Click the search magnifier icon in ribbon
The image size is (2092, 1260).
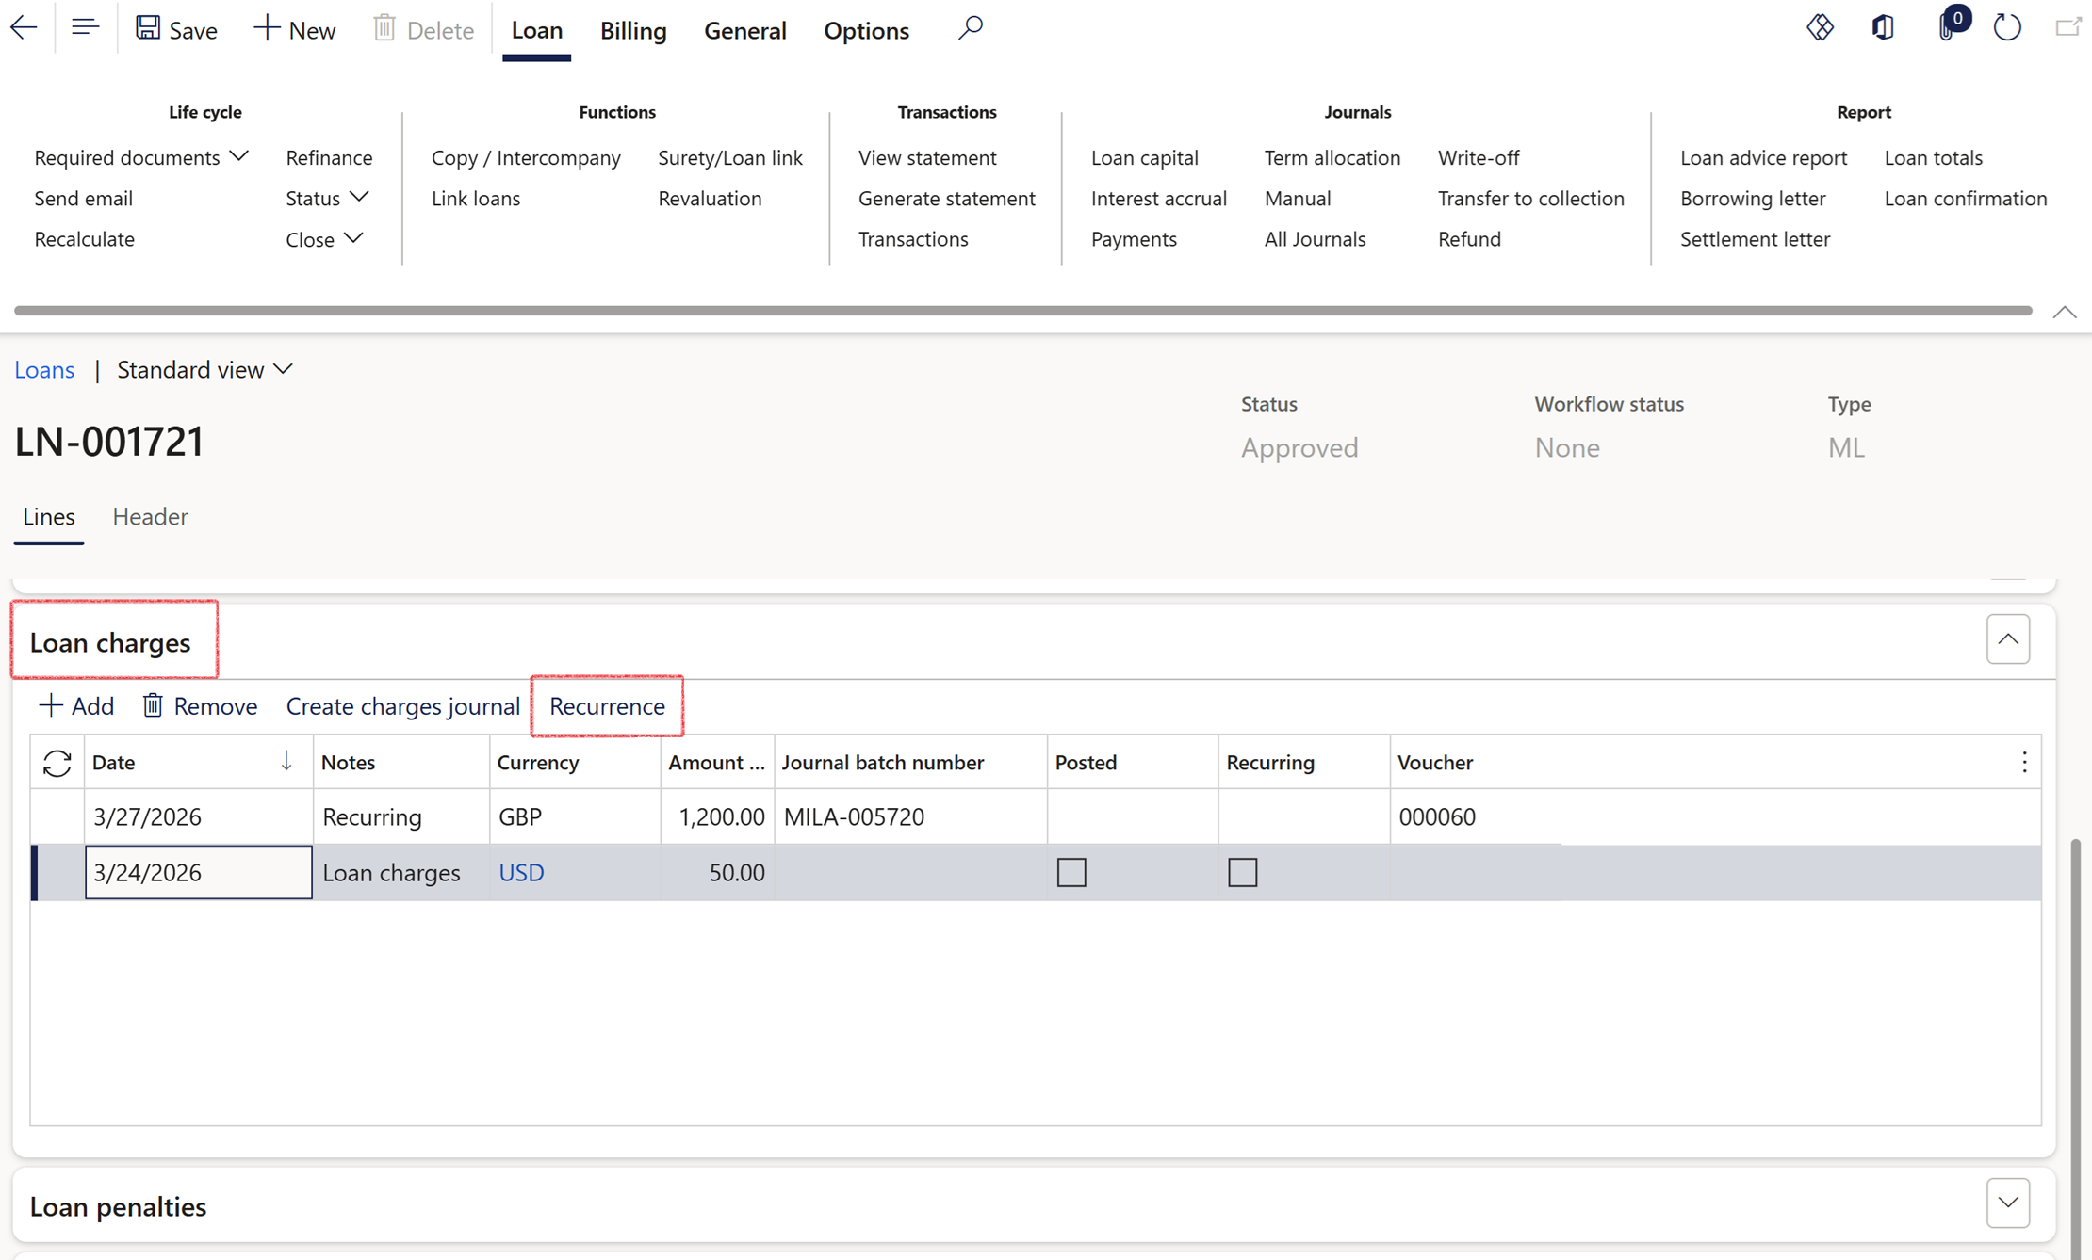(970, 28)
